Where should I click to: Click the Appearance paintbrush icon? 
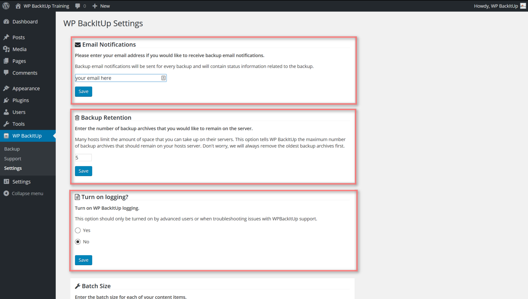pos(6,88)
